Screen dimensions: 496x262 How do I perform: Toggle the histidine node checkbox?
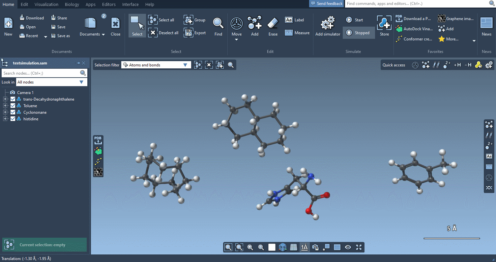tap(13, 119)
